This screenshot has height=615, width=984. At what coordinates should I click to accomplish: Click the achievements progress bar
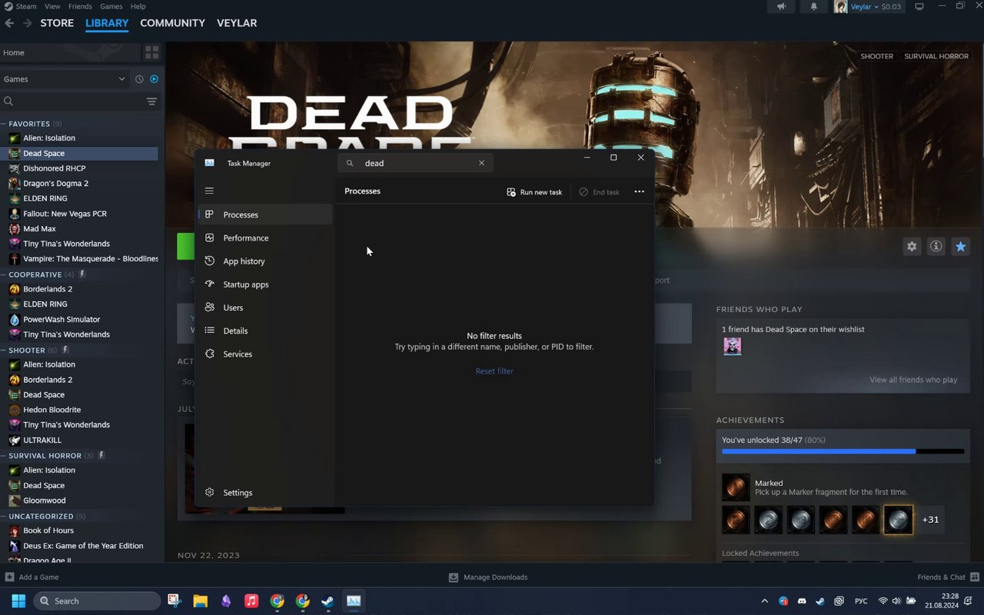click(843, 451)
